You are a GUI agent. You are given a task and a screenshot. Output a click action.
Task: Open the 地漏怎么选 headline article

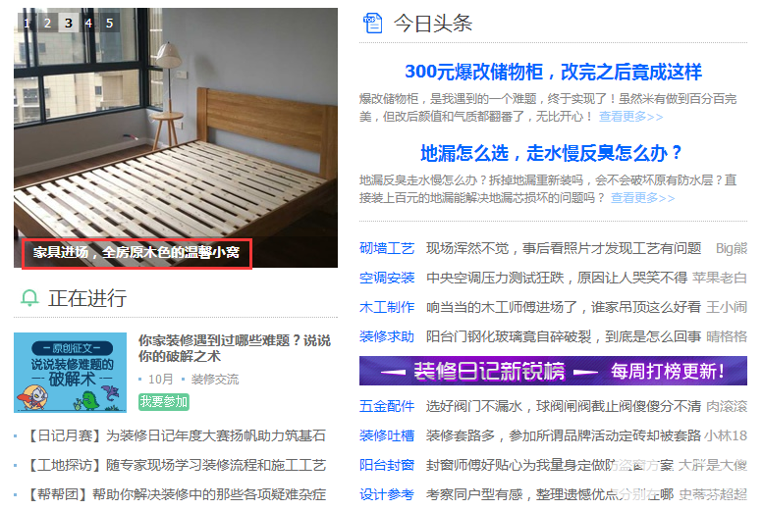coord(551,153)
